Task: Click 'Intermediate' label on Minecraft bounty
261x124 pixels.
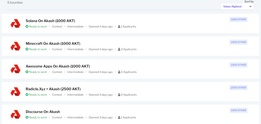Action: tap(75, 49)
